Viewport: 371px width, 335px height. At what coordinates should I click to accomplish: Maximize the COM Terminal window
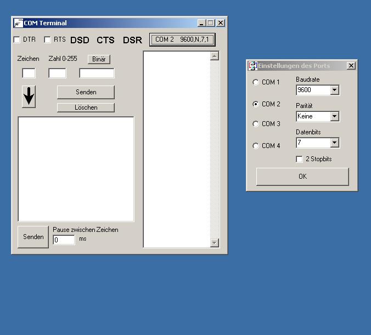point(211,23)
